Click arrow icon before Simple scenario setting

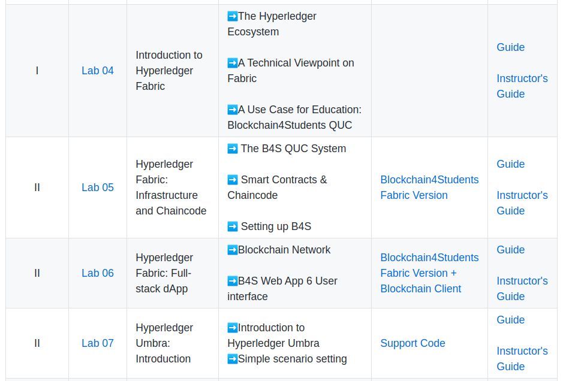pos(233,359)
